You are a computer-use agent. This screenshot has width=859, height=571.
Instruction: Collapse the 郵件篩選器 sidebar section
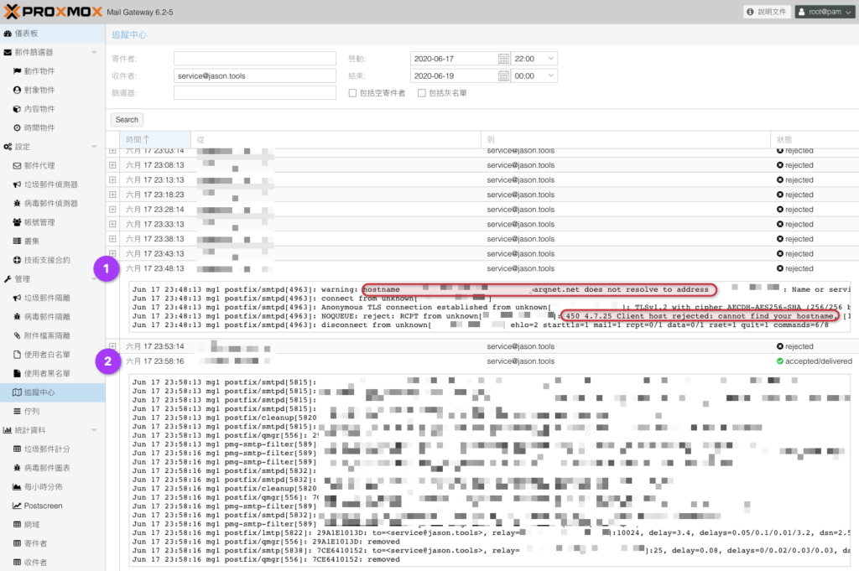[x=94, y=52]
